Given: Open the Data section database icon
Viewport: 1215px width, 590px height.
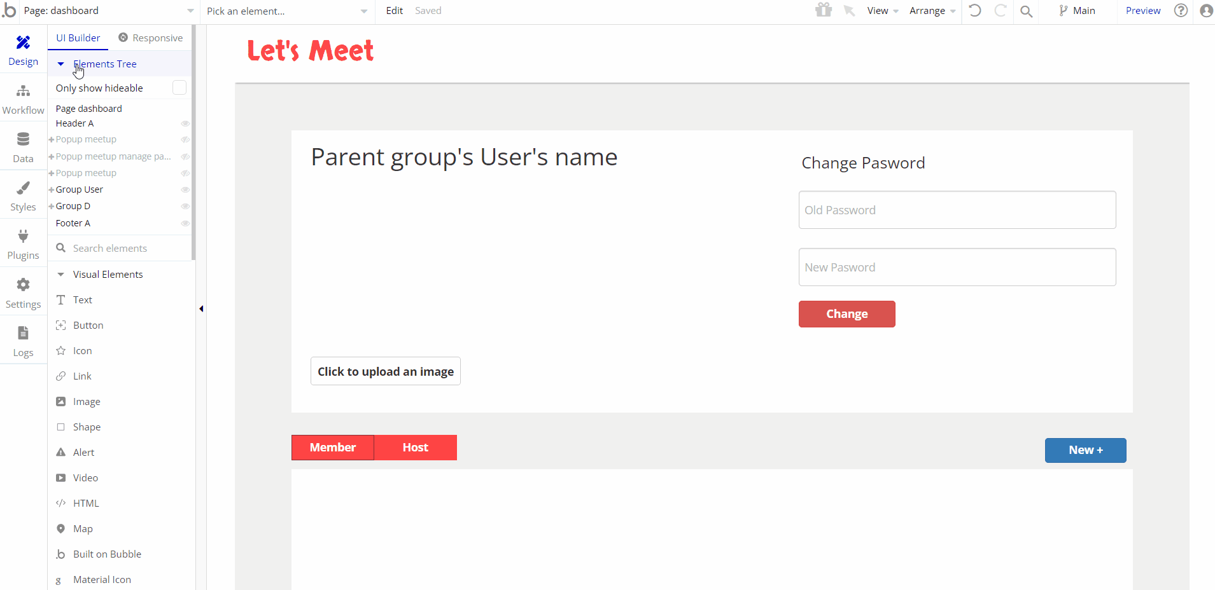Looking at the screenshot, I should pyautogui.click(x=23, y=139).
